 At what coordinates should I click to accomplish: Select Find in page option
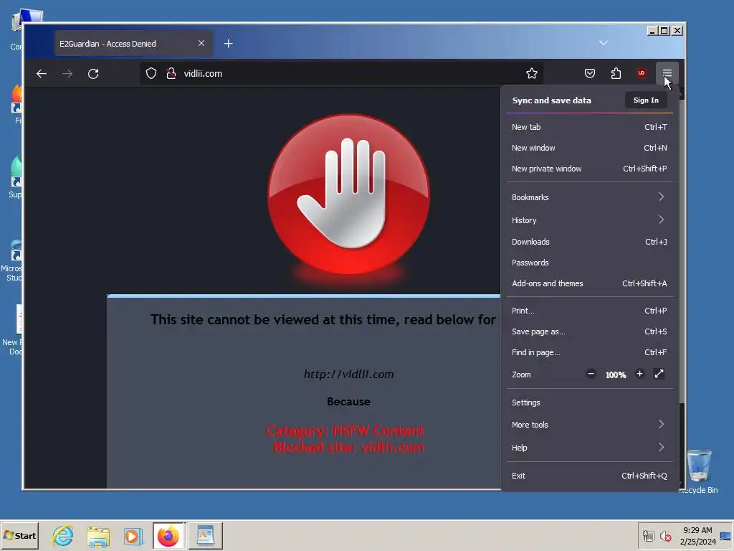pyautogui.click(x=589, y=352)
